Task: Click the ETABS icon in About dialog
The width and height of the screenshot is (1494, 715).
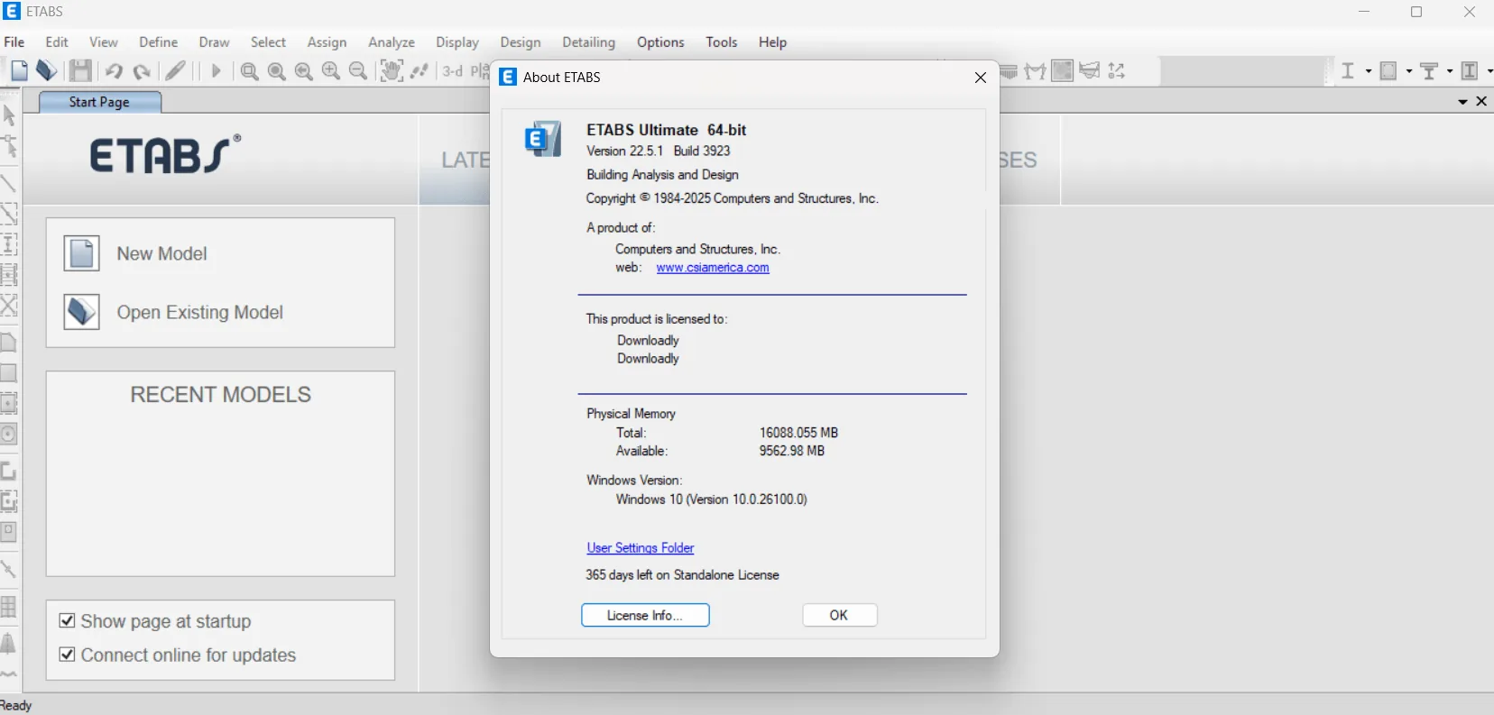Action: click(543, 139)
